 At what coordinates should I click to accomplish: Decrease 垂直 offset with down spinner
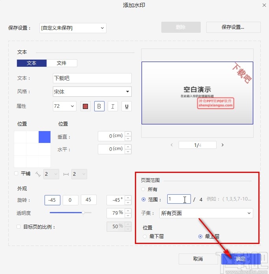pyautogui.click(x=128, y=139)
